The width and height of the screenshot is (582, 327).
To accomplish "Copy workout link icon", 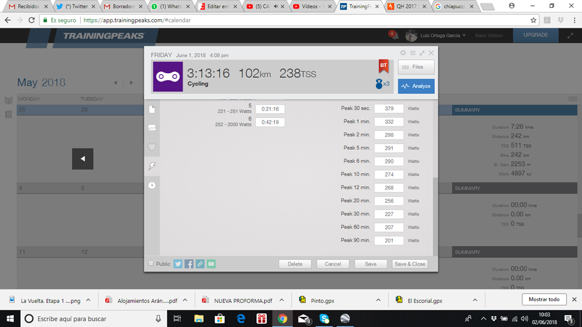I will pyautogui.click(x=200, y=264).
